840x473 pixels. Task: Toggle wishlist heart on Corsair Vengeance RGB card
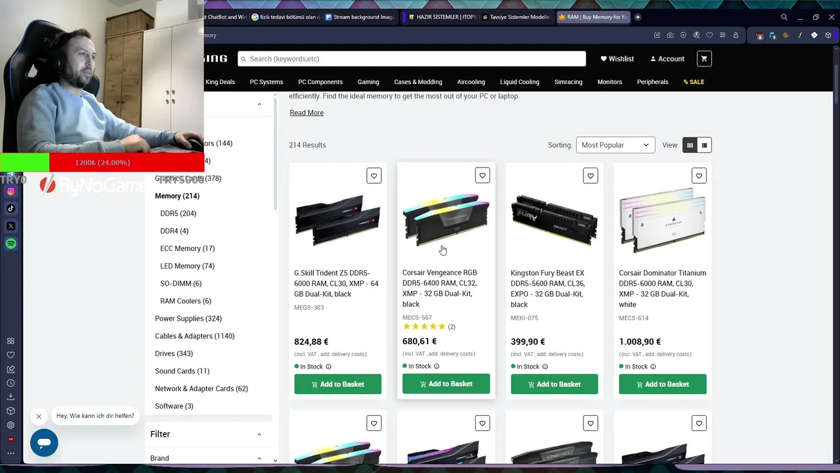pos(482,175)
